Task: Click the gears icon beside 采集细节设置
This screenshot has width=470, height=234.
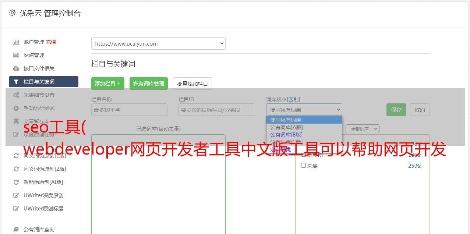Action: (16, 95)
